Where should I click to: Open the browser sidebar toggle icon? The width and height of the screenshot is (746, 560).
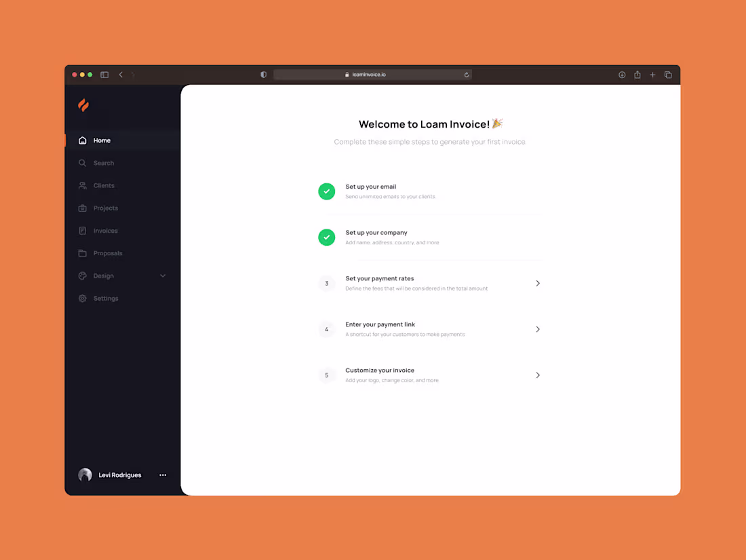104,75
